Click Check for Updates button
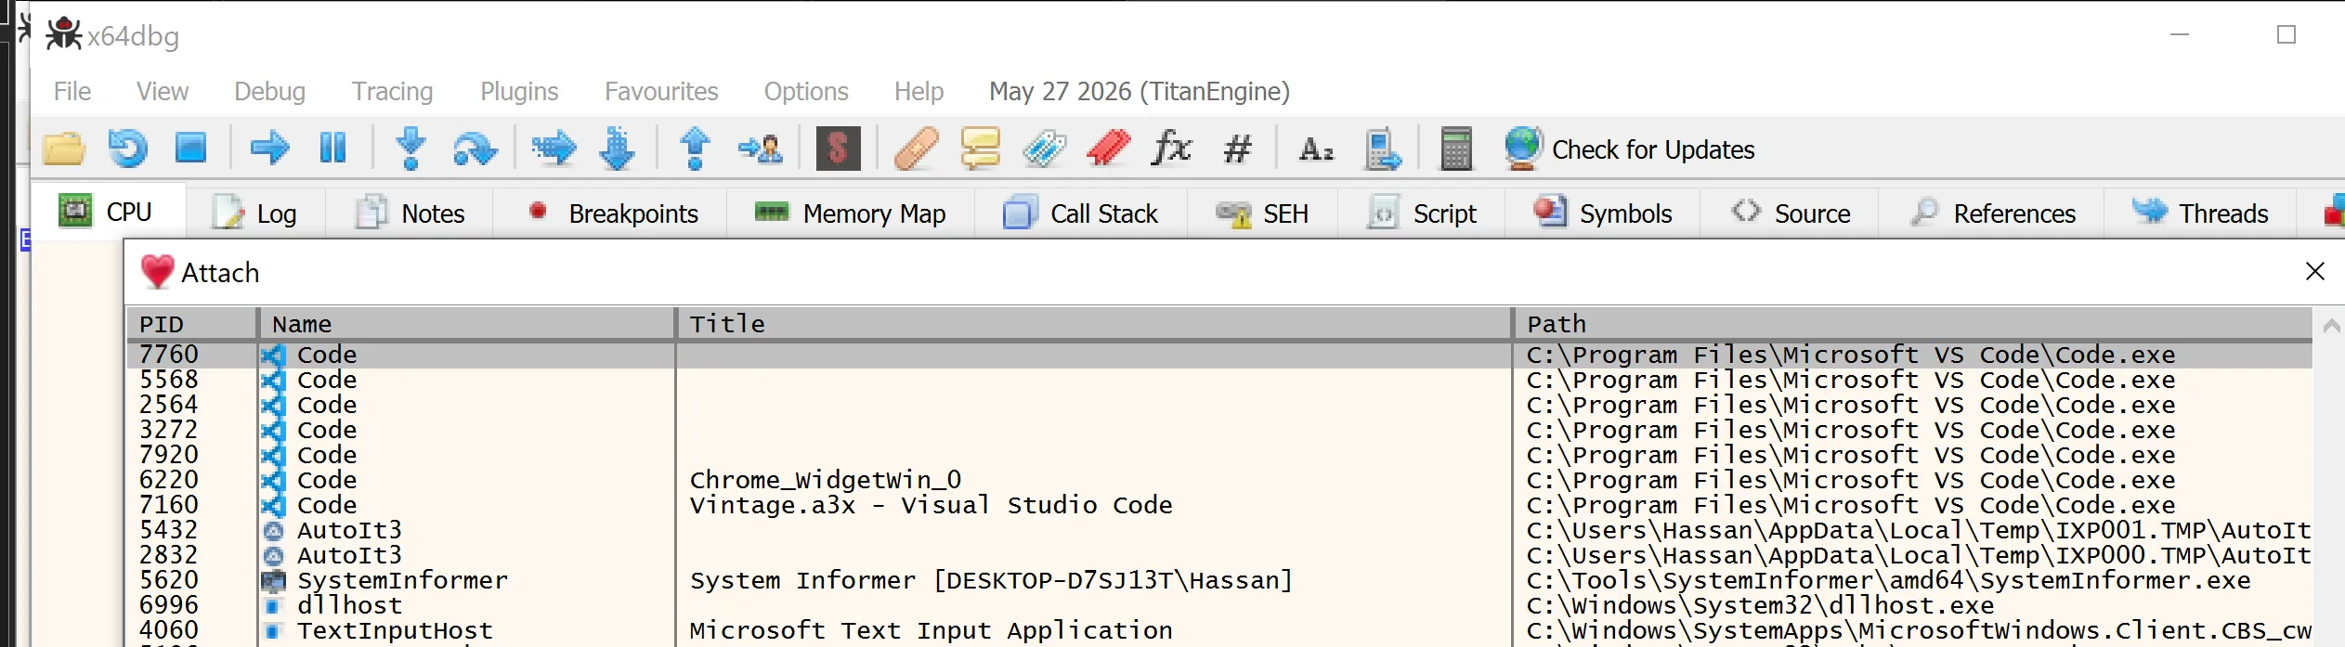This screenshot has width=2345, height=647. pos(1630,149)
